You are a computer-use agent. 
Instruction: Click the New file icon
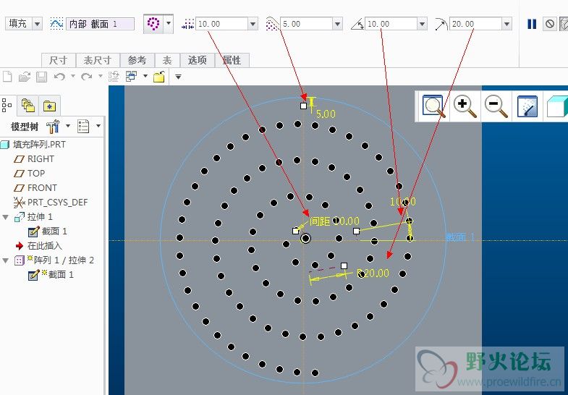point(7,77)
